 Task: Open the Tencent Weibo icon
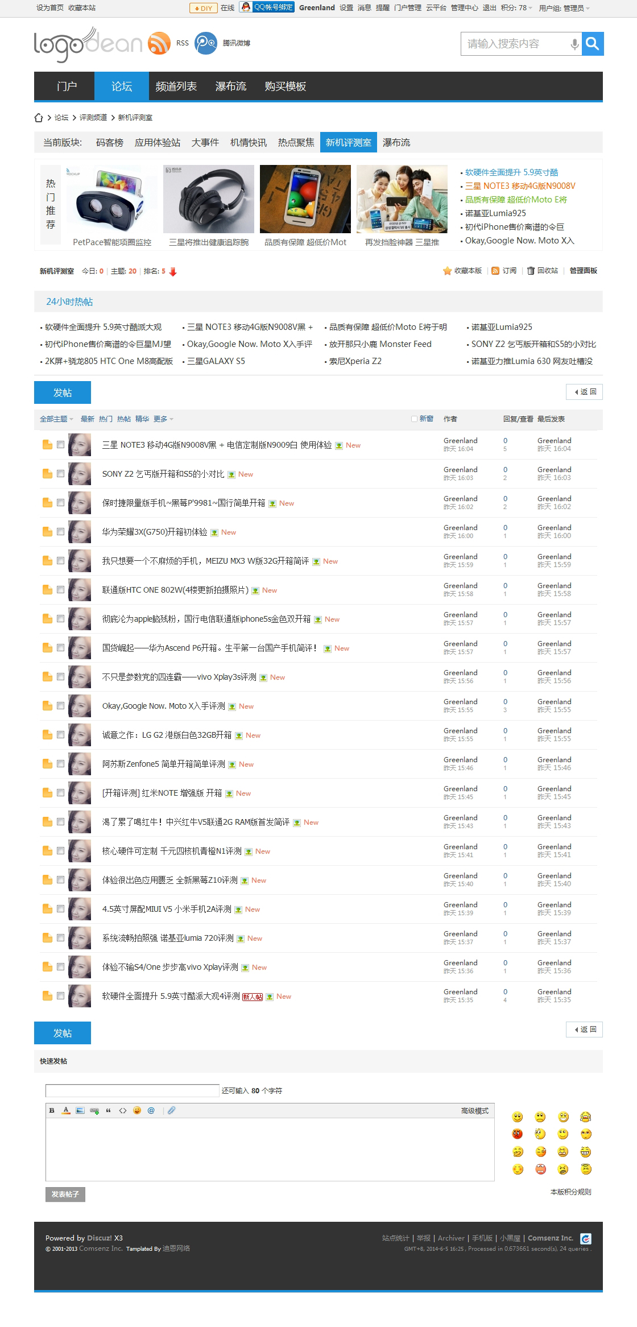tap(206, 43)
